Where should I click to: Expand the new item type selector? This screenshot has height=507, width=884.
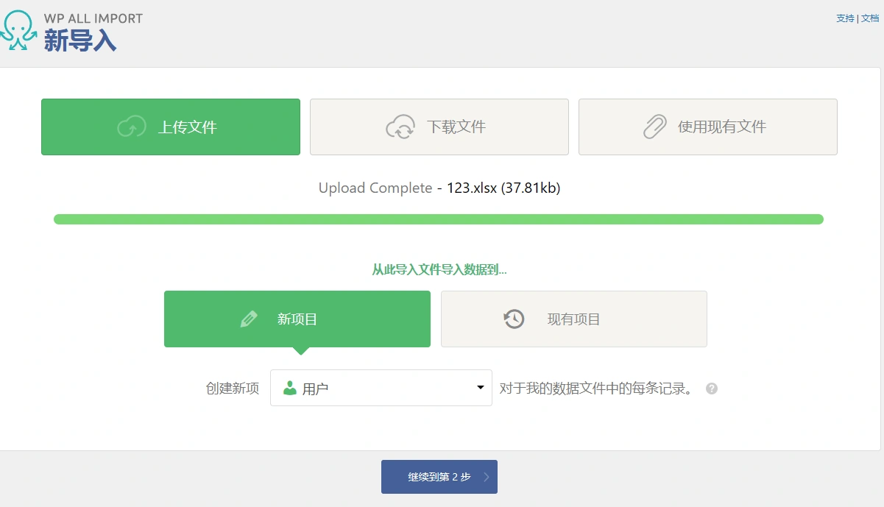[381, 387]
